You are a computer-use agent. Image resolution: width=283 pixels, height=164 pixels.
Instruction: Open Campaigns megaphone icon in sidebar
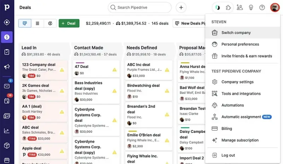tap(7, 67)
